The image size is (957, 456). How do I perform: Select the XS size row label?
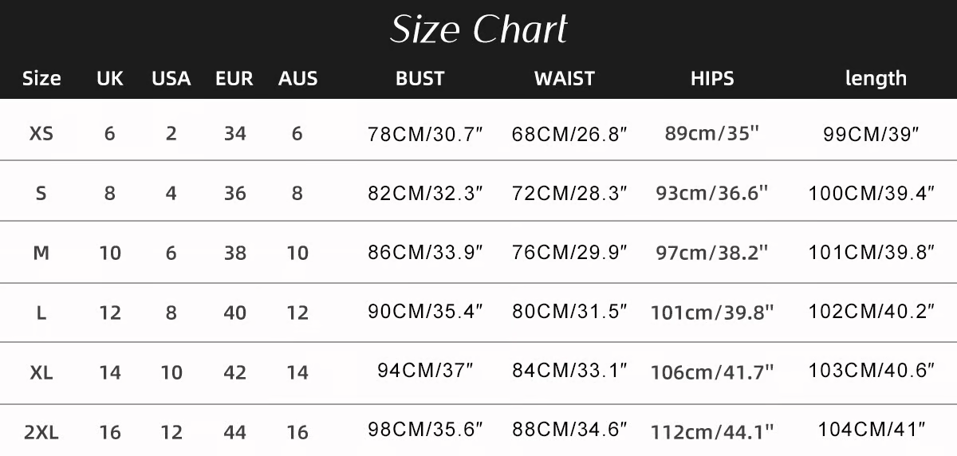41,133
